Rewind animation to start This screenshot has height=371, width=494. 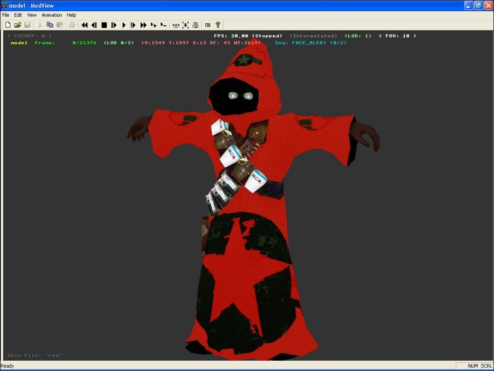[84, 25]
